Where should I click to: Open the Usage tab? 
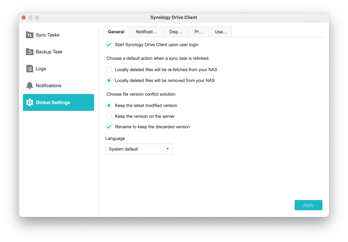click(221, 32)
